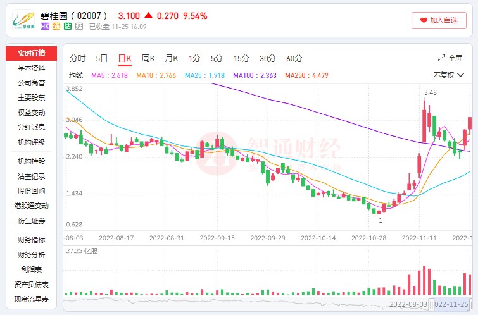Click the HK market badge
The width and height of the screenshot is (478, 315).
[45, 27]
